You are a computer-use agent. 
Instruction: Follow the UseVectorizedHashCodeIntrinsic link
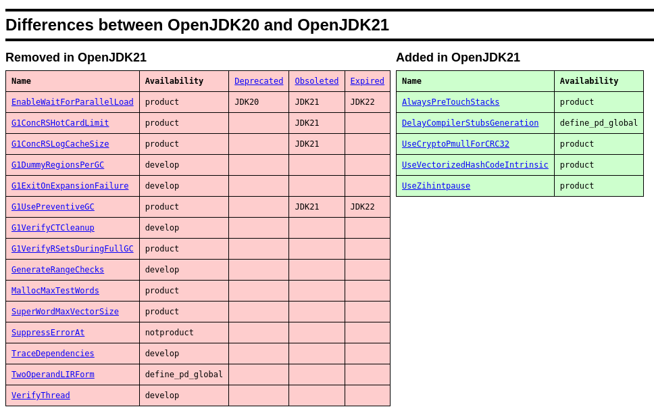click(475, 165)
